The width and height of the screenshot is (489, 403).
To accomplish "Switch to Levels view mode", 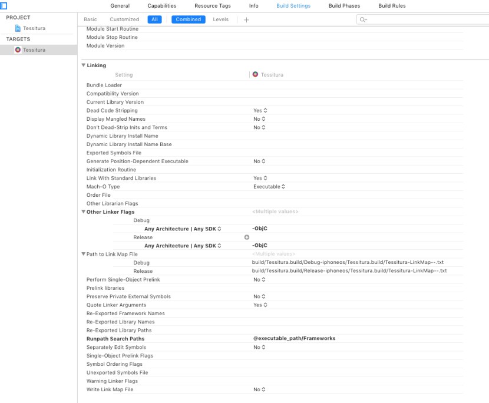I will tap(220, 19).
